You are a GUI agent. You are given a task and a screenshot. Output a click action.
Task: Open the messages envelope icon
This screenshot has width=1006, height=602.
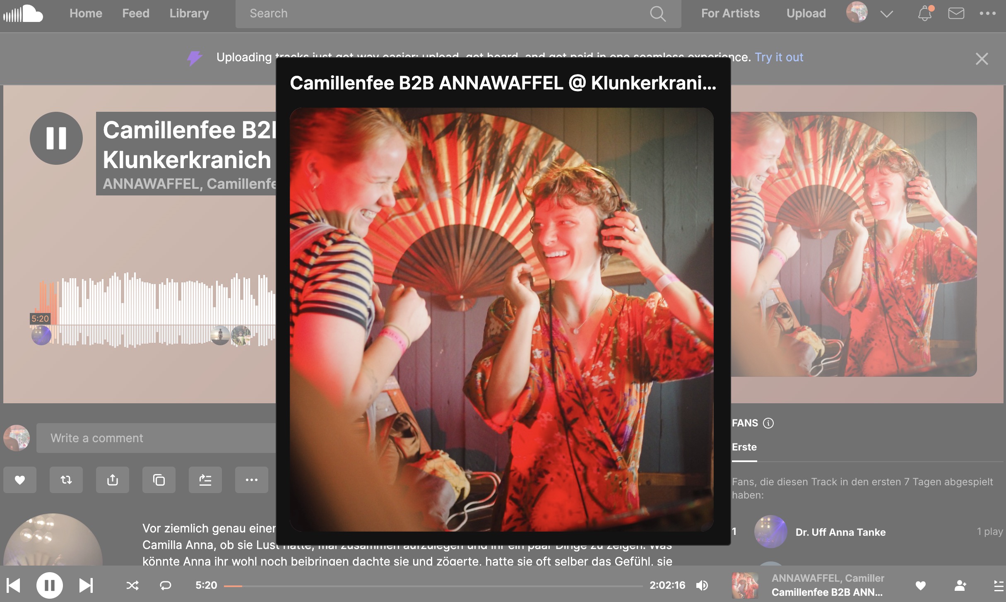coord(956,13)
